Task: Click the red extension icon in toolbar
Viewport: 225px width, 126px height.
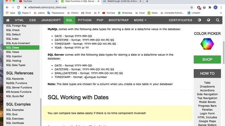Action: (x=199, y=7)
